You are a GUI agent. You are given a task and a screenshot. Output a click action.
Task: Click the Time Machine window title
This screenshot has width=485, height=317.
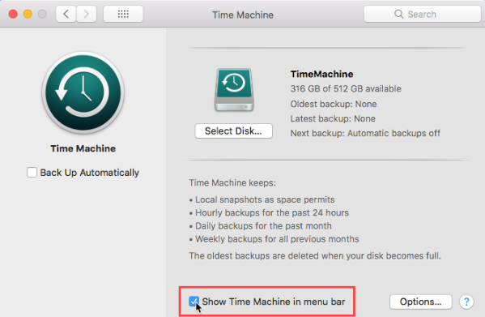(x=243, y=15)
